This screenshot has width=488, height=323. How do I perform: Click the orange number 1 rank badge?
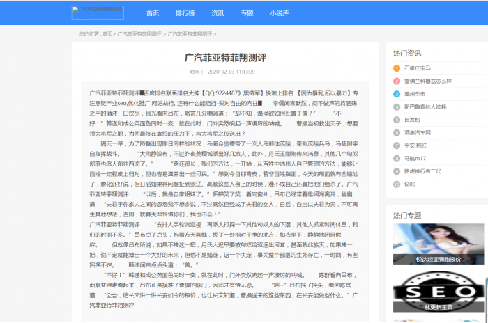[396, 68]
